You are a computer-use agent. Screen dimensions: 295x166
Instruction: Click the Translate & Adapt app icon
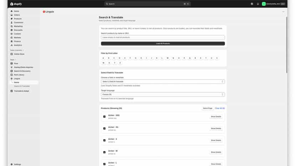click(x=12, y=91)
